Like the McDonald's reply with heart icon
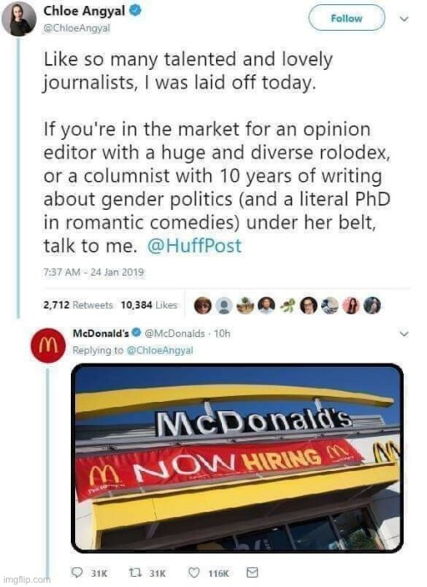Viewport: 427px width, 587px height. click(x=194, y=572)
